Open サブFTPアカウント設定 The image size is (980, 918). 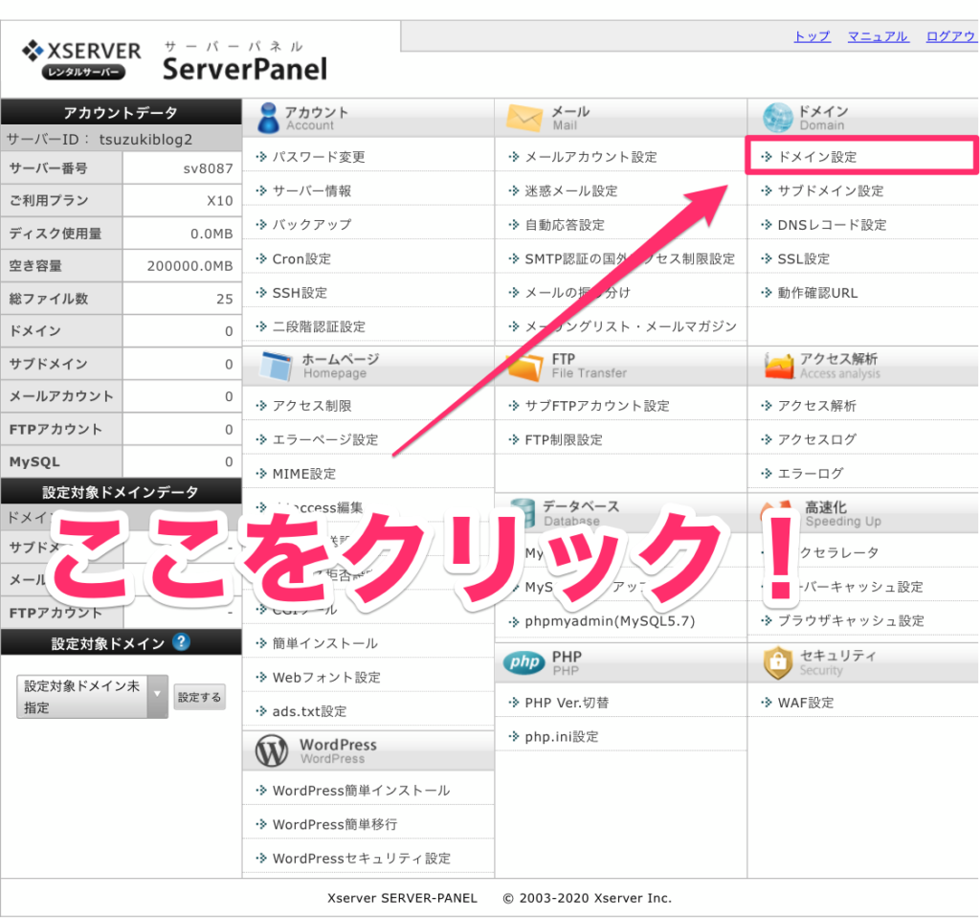coord(597,406)
